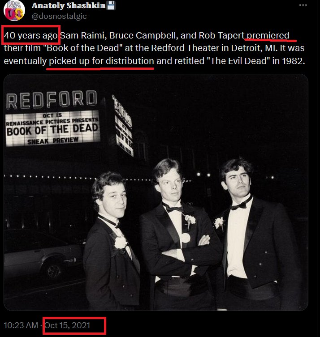Click the MS-DOS profile avatar picture
The width and height of the screenshot is (320, 337).
(x=14, y=11)
